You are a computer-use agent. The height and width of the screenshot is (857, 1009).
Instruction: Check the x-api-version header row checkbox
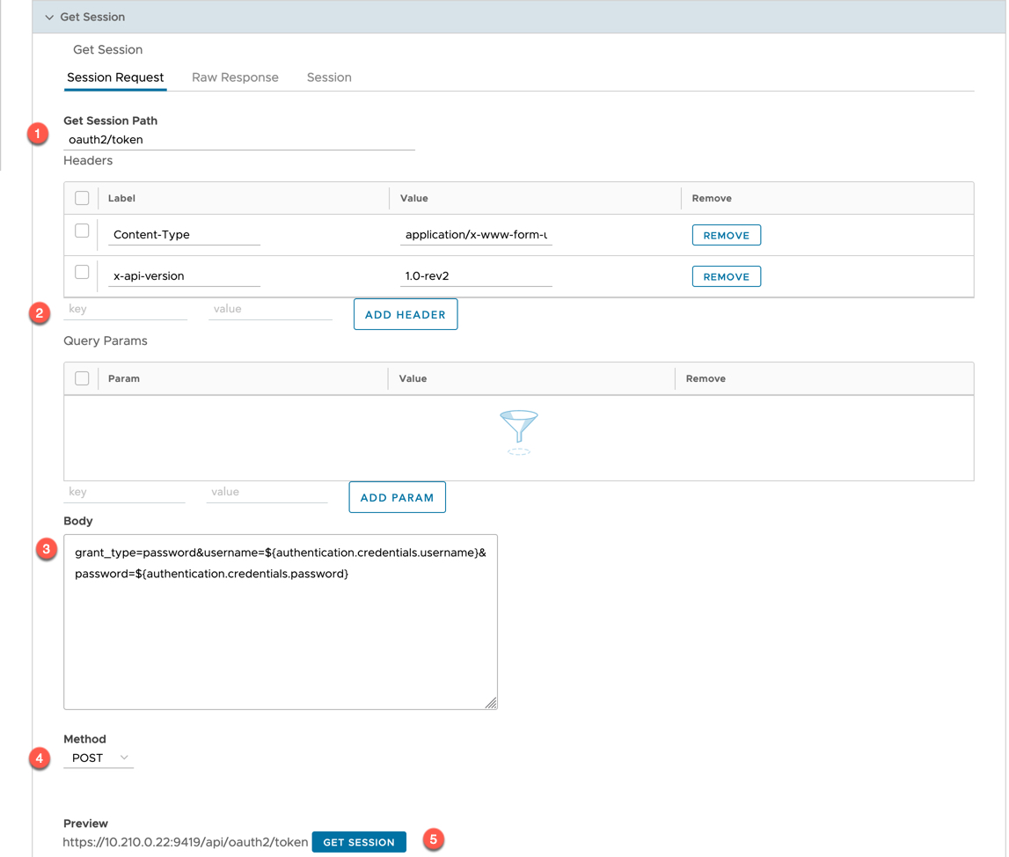click(x=82, y=272)
